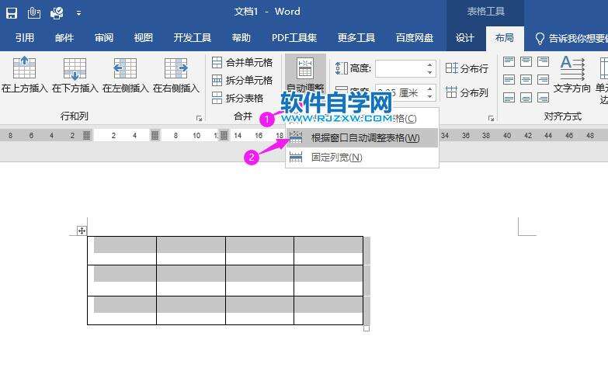Switch to the 审阅 tab

[x=104, y=37]
